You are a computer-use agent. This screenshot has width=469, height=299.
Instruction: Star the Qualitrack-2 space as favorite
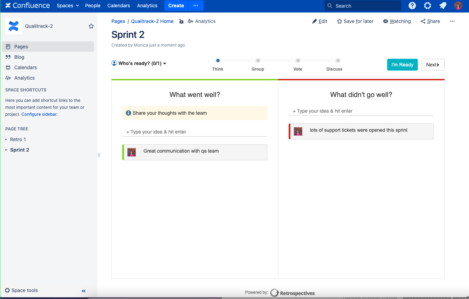(x=91, y=26)
